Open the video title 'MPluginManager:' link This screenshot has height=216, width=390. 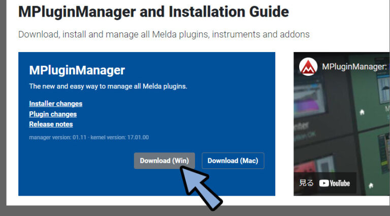[x=354, y=67]
